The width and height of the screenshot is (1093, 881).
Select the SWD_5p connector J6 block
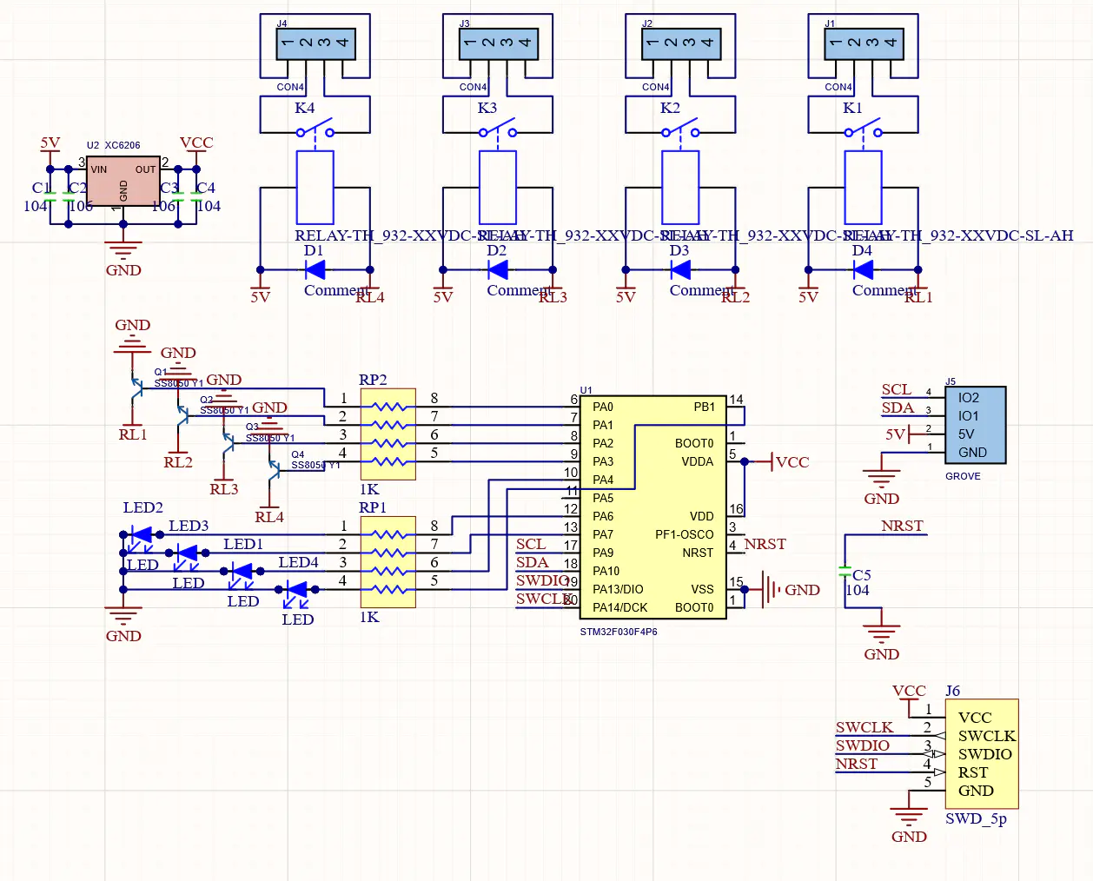tap(982, 753)
